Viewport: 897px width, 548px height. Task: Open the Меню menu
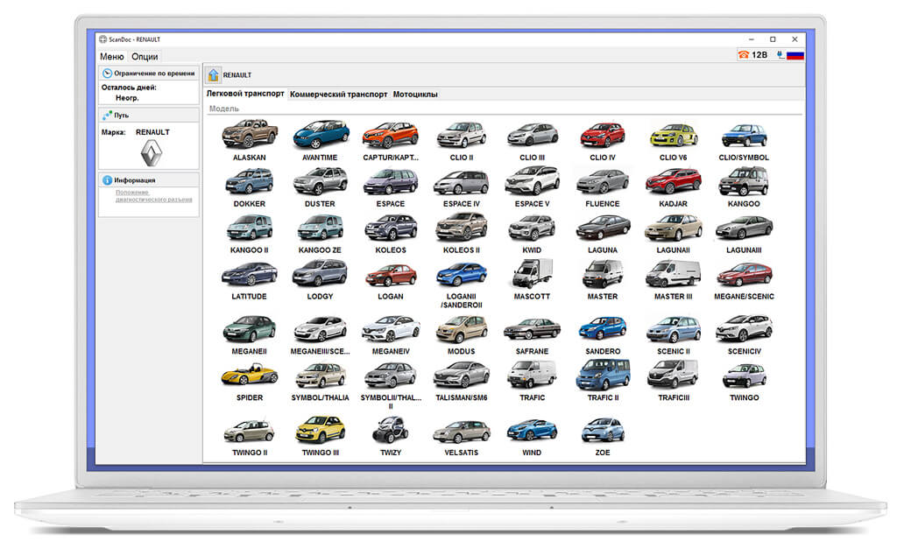pos(111,57)
